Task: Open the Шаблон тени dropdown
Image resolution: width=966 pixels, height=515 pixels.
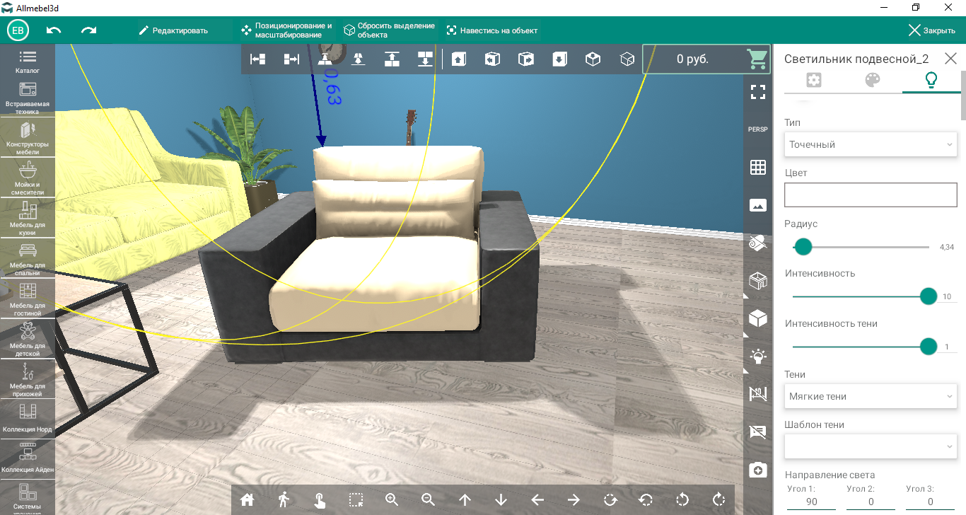Action: point(871,446)
